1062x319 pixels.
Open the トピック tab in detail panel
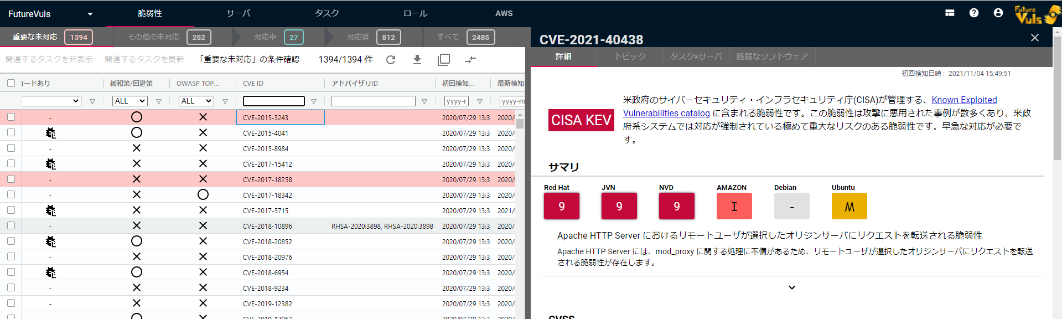[630, 56]
